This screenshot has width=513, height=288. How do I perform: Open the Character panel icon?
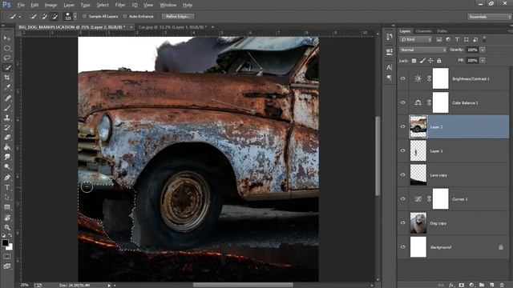click(x=389, y=67)
